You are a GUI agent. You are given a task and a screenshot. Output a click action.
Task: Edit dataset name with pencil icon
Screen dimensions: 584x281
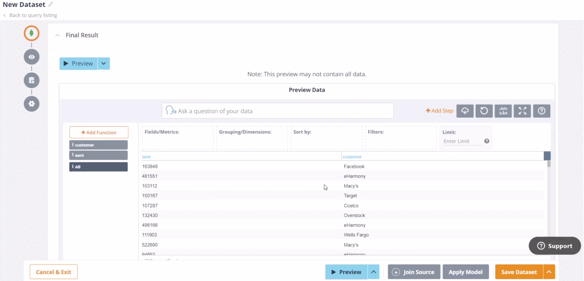point(51,5)
